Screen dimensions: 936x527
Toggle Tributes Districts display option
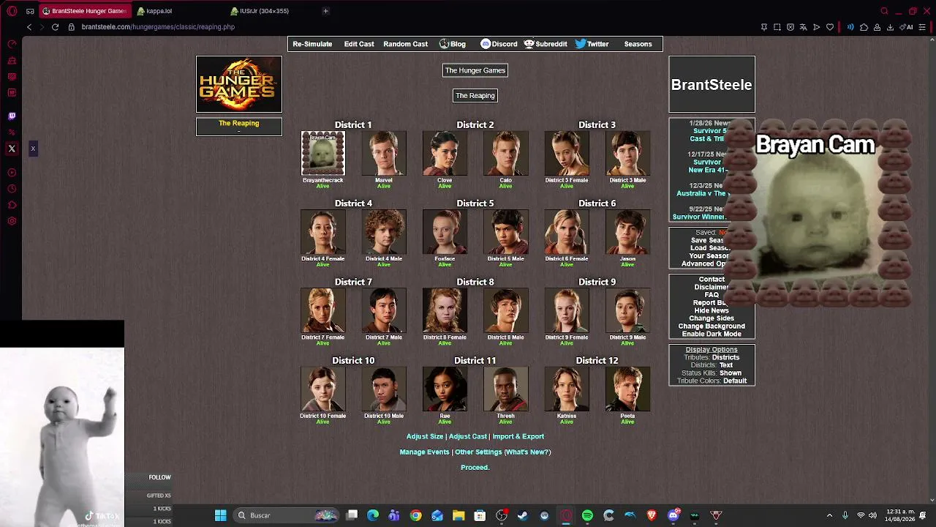tap(712, 357)
